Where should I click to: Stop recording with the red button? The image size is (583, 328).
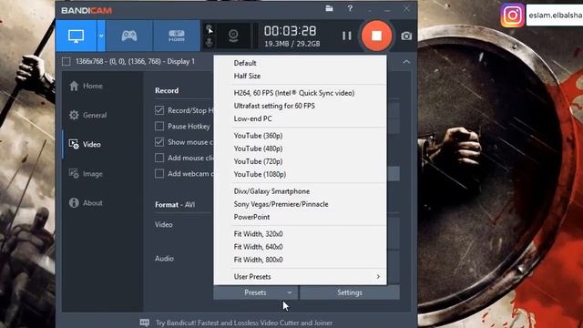click(376, 36)
